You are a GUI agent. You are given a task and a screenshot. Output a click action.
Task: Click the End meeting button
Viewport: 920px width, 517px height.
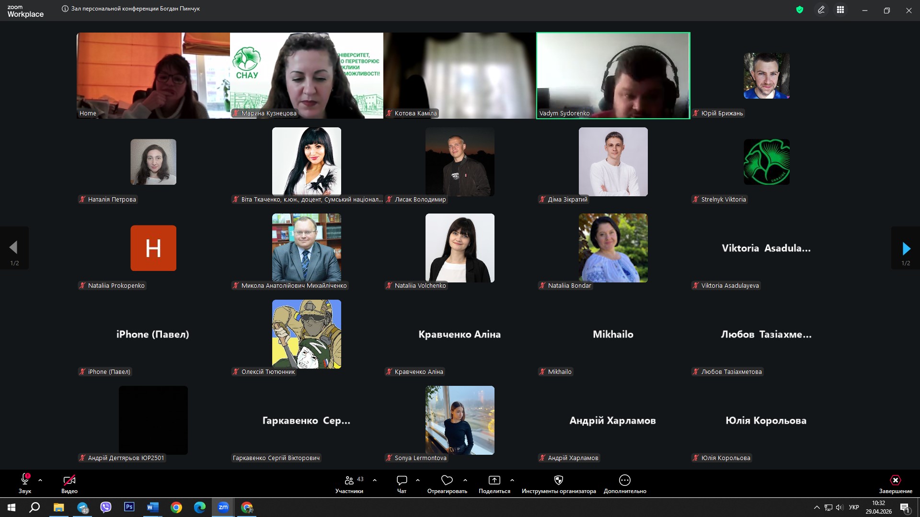point(895,480)
